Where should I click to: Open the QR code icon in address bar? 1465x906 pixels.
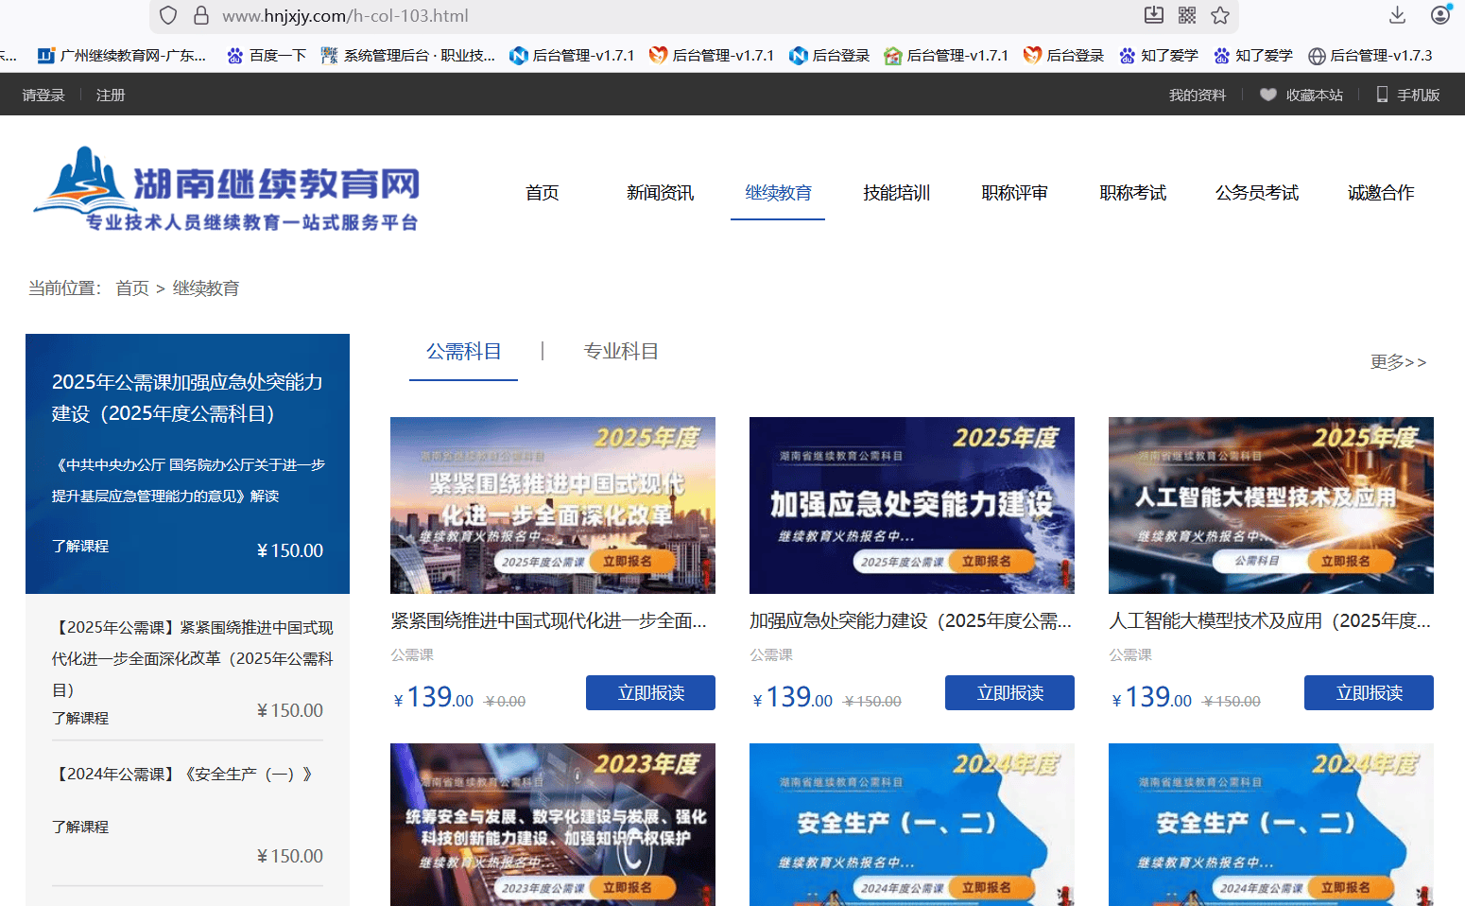click(1187, 15)
